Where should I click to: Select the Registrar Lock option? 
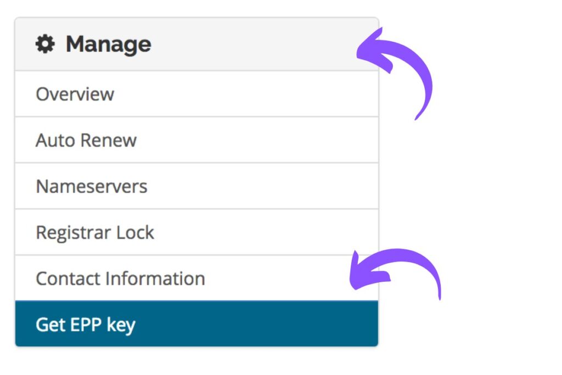coord(95,232)
